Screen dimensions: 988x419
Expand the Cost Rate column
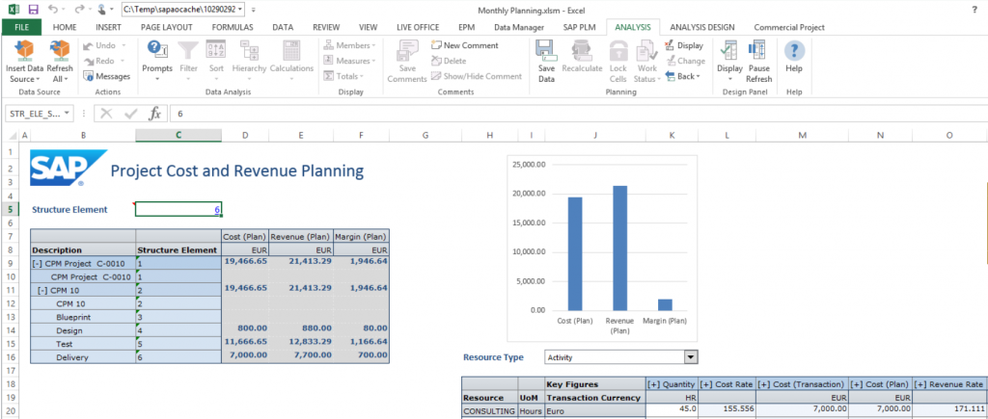705,383
